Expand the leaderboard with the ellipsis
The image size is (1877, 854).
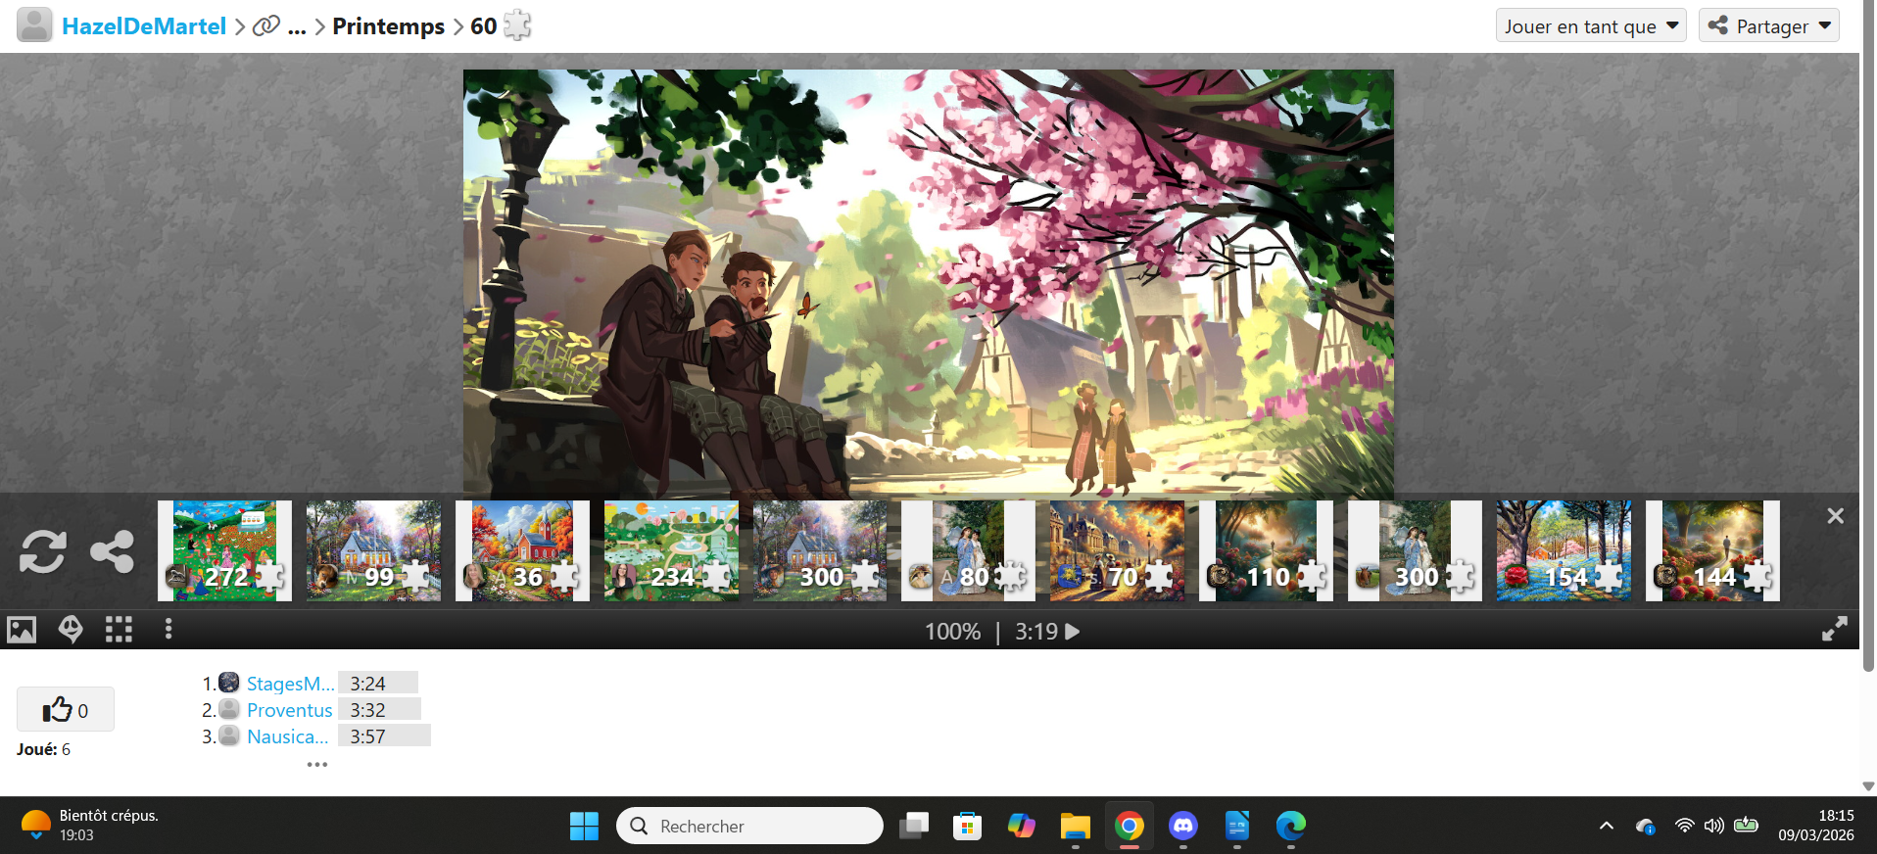click(316, 764)
